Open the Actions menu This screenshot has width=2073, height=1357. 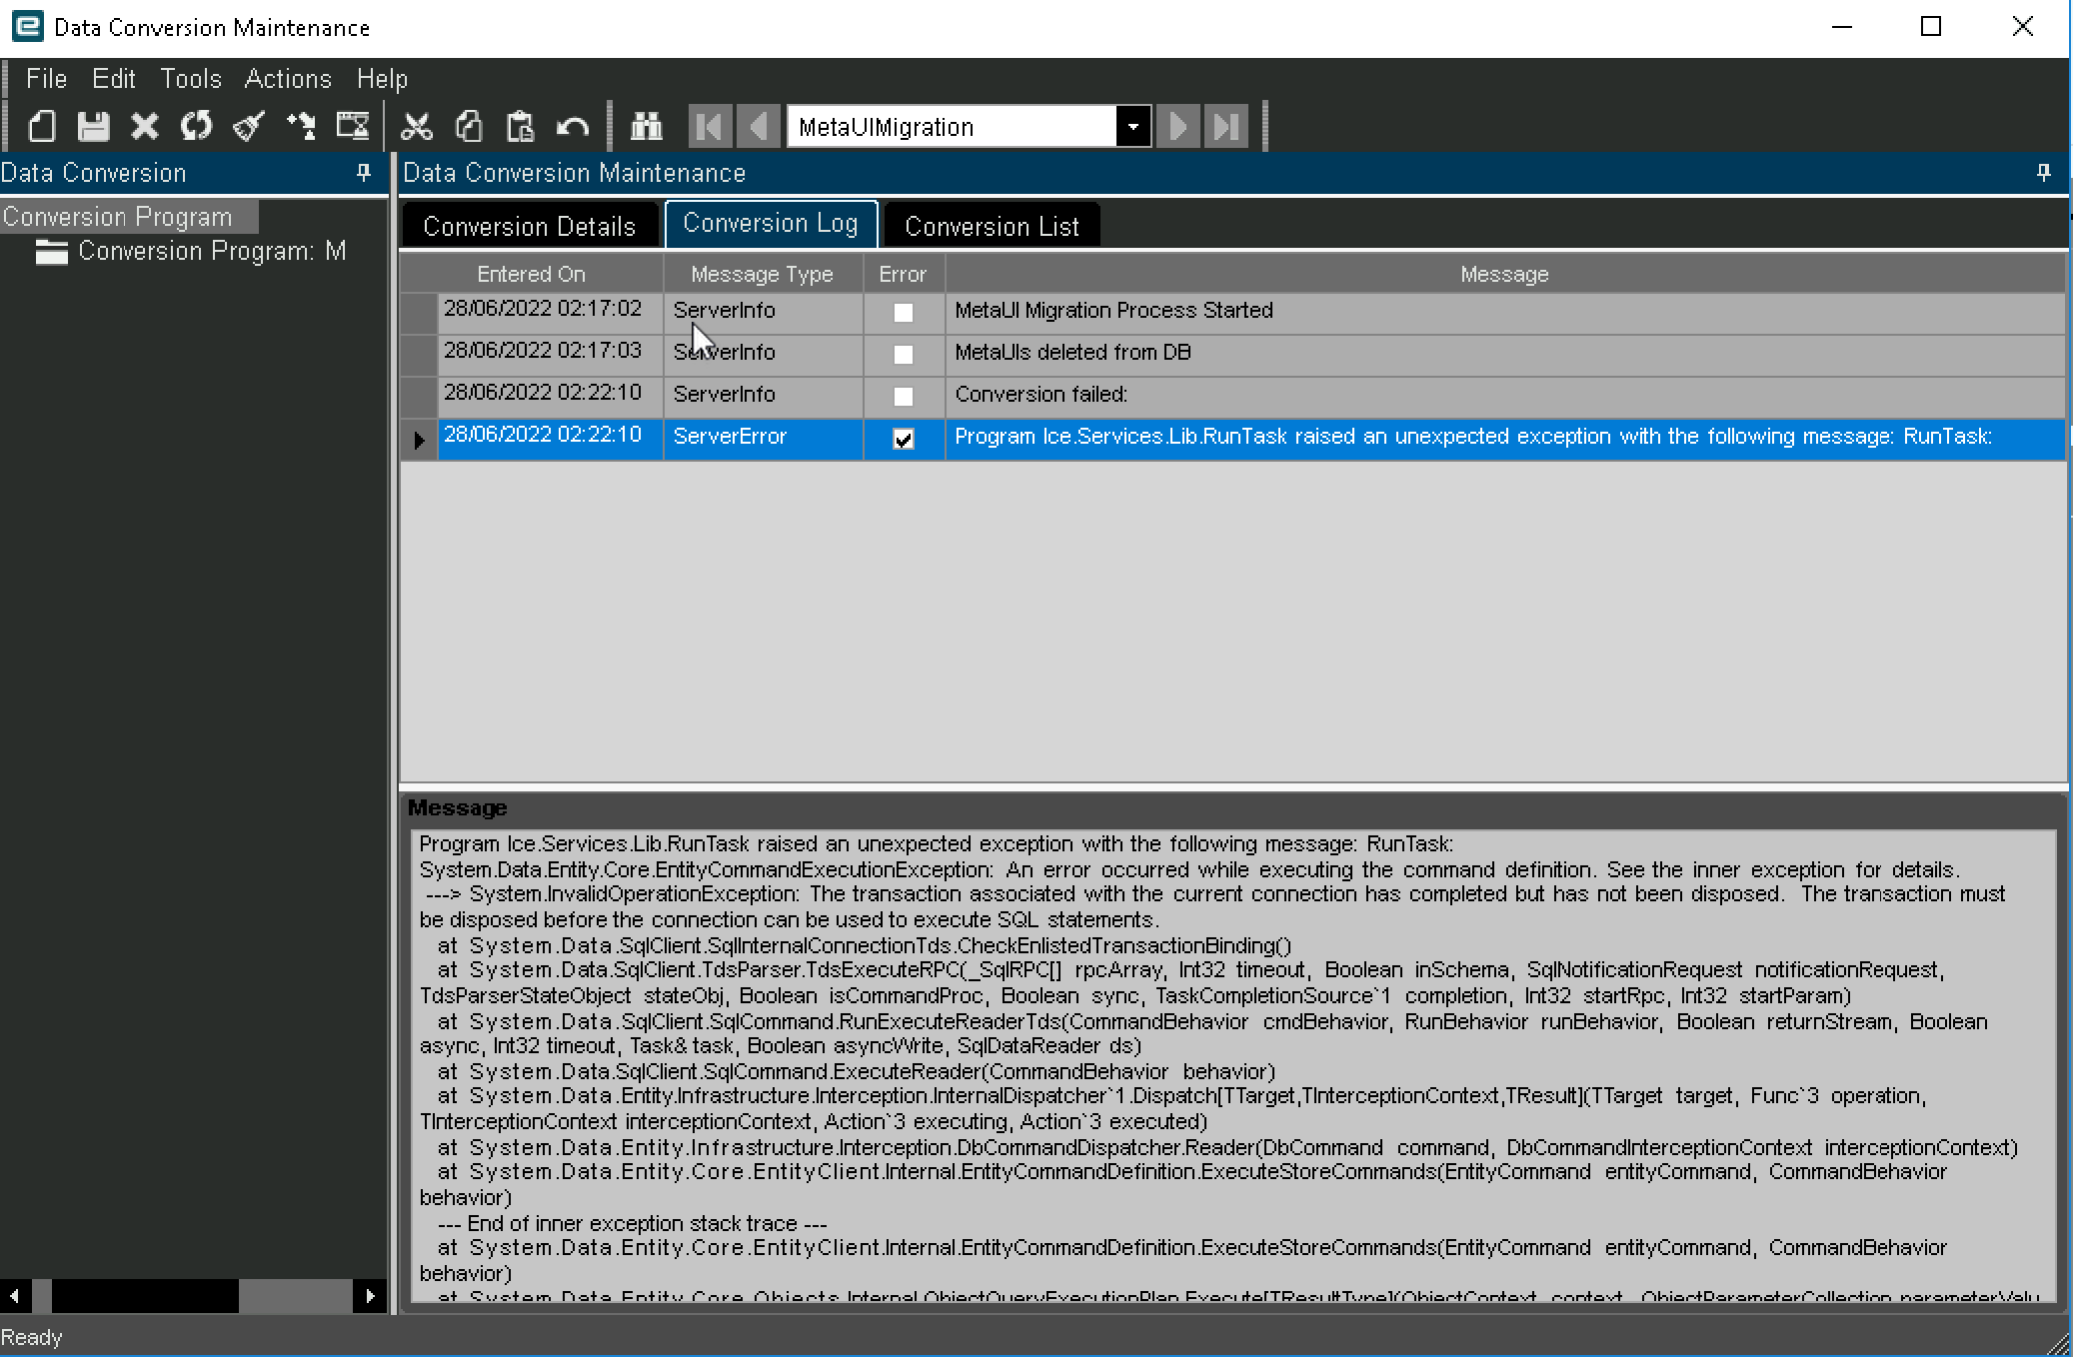click(x=288, y=78)
